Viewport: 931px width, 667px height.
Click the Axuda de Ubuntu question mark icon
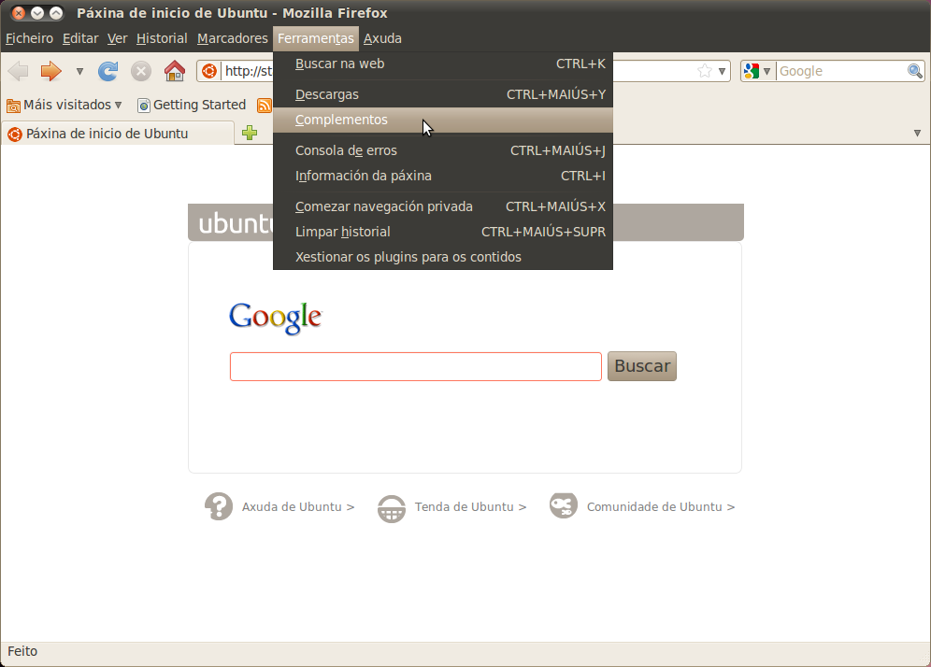(x=219, y=506)
